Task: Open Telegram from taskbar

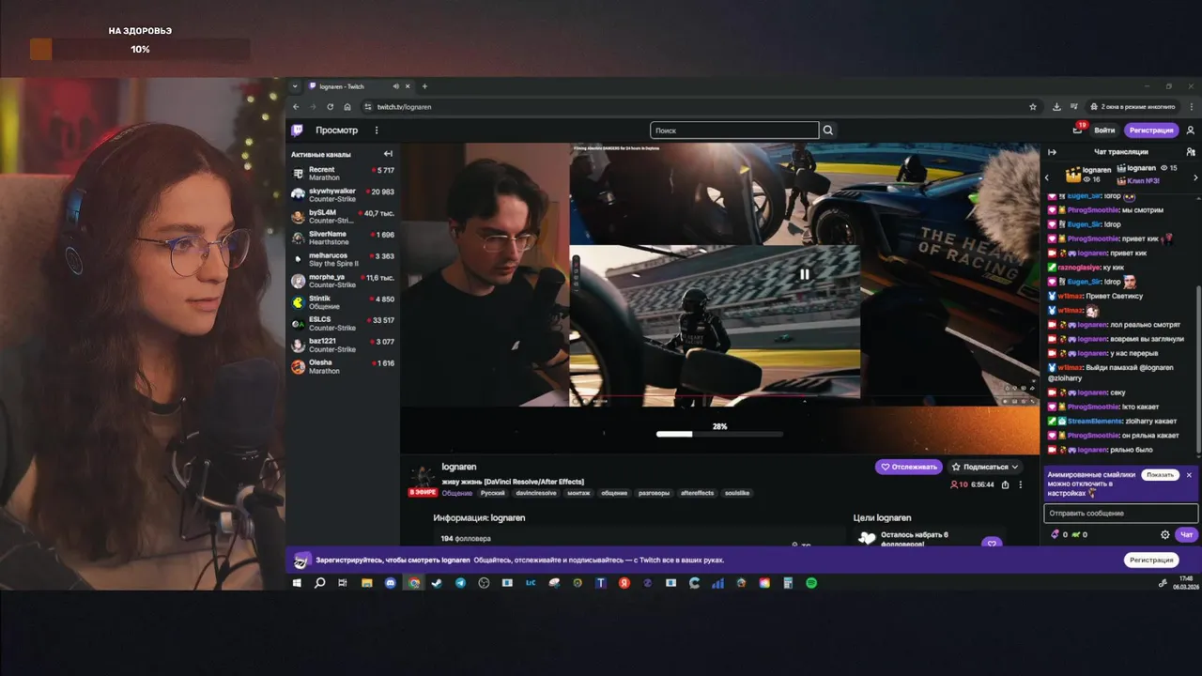Action: (x=460, y=583)
